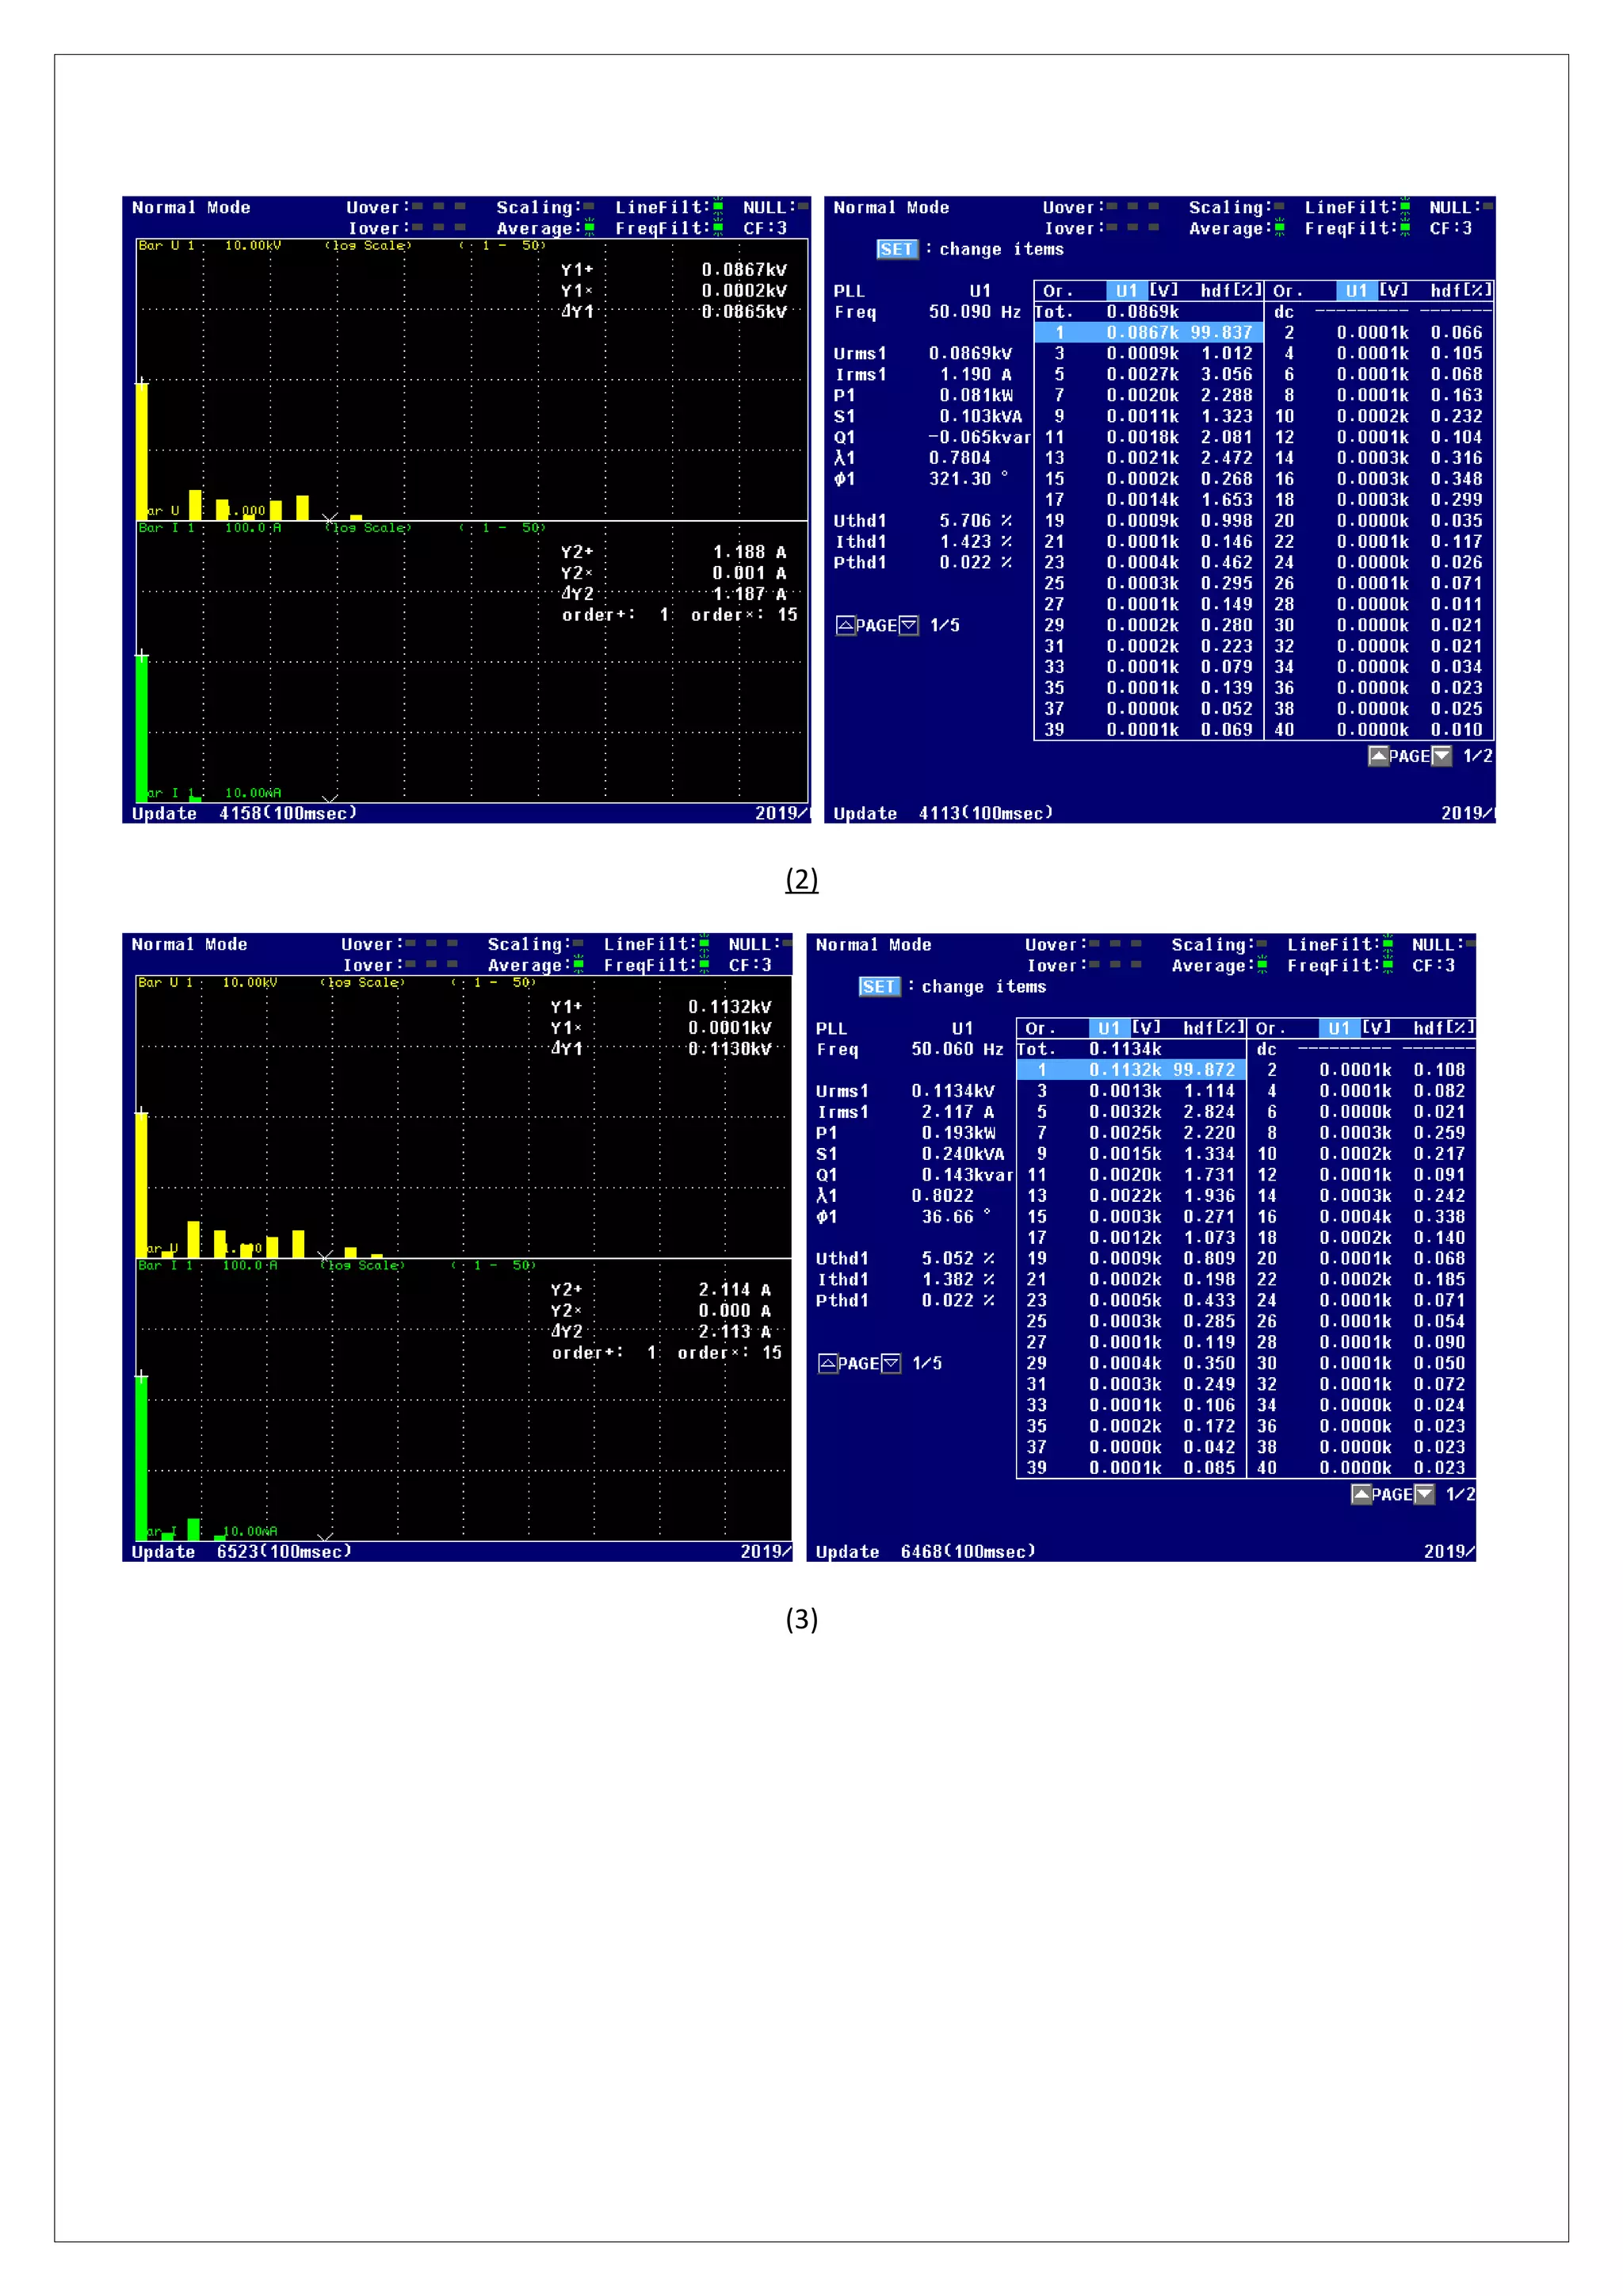
Task: Click page-up arrow beside 1/2 in figure 3
Action: click(x=1361, y=1494)
